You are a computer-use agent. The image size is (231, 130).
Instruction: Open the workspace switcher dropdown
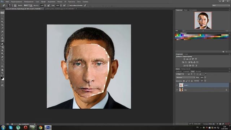[221, 5]
